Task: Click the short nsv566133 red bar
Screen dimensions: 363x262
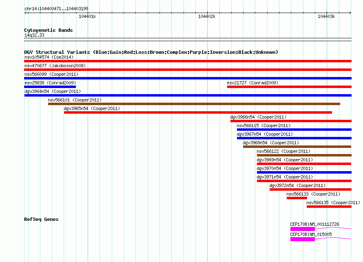Action: tap(297, 198)
